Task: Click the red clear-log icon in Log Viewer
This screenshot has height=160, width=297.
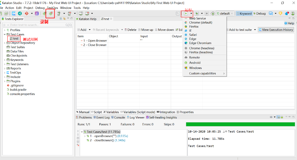Action: (x=78, y=145)
